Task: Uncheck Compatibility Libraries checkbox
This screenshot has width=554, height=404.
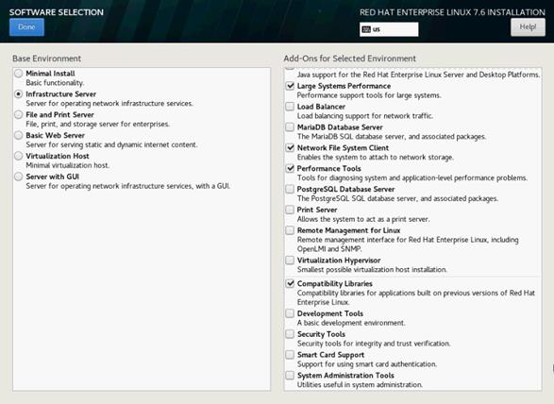Action: pos(290,283)
